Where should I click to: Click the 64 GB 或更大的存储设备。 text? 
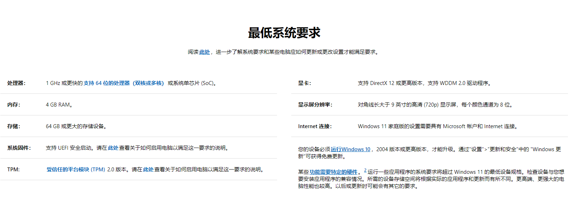tap(77, 126)
